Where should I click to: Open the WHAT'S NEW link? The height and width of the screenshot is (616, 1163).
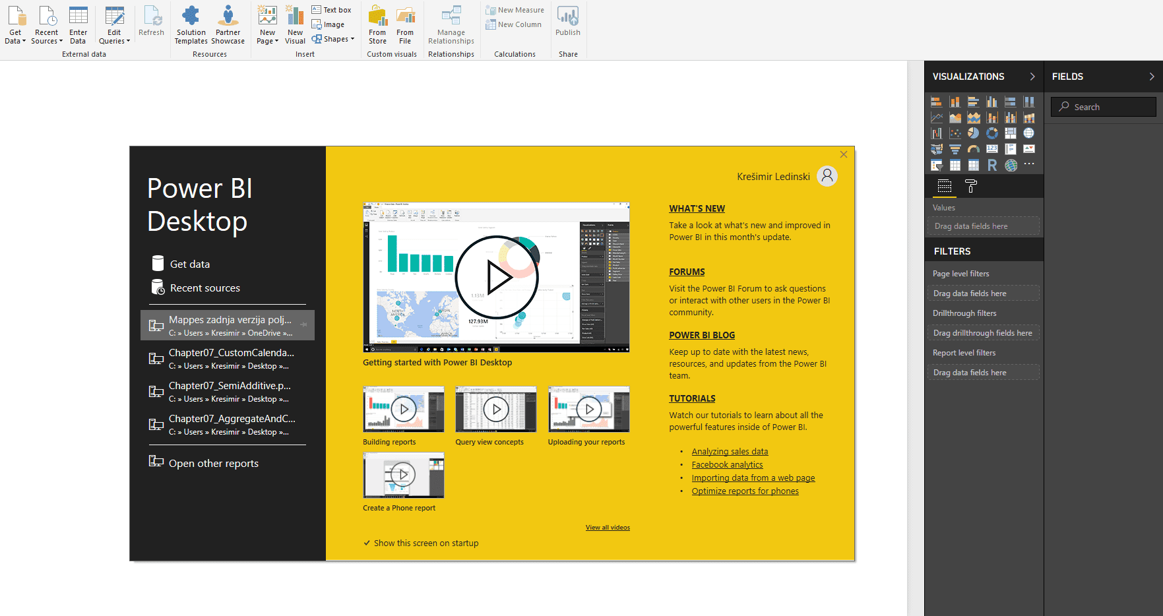pos(697,208)
